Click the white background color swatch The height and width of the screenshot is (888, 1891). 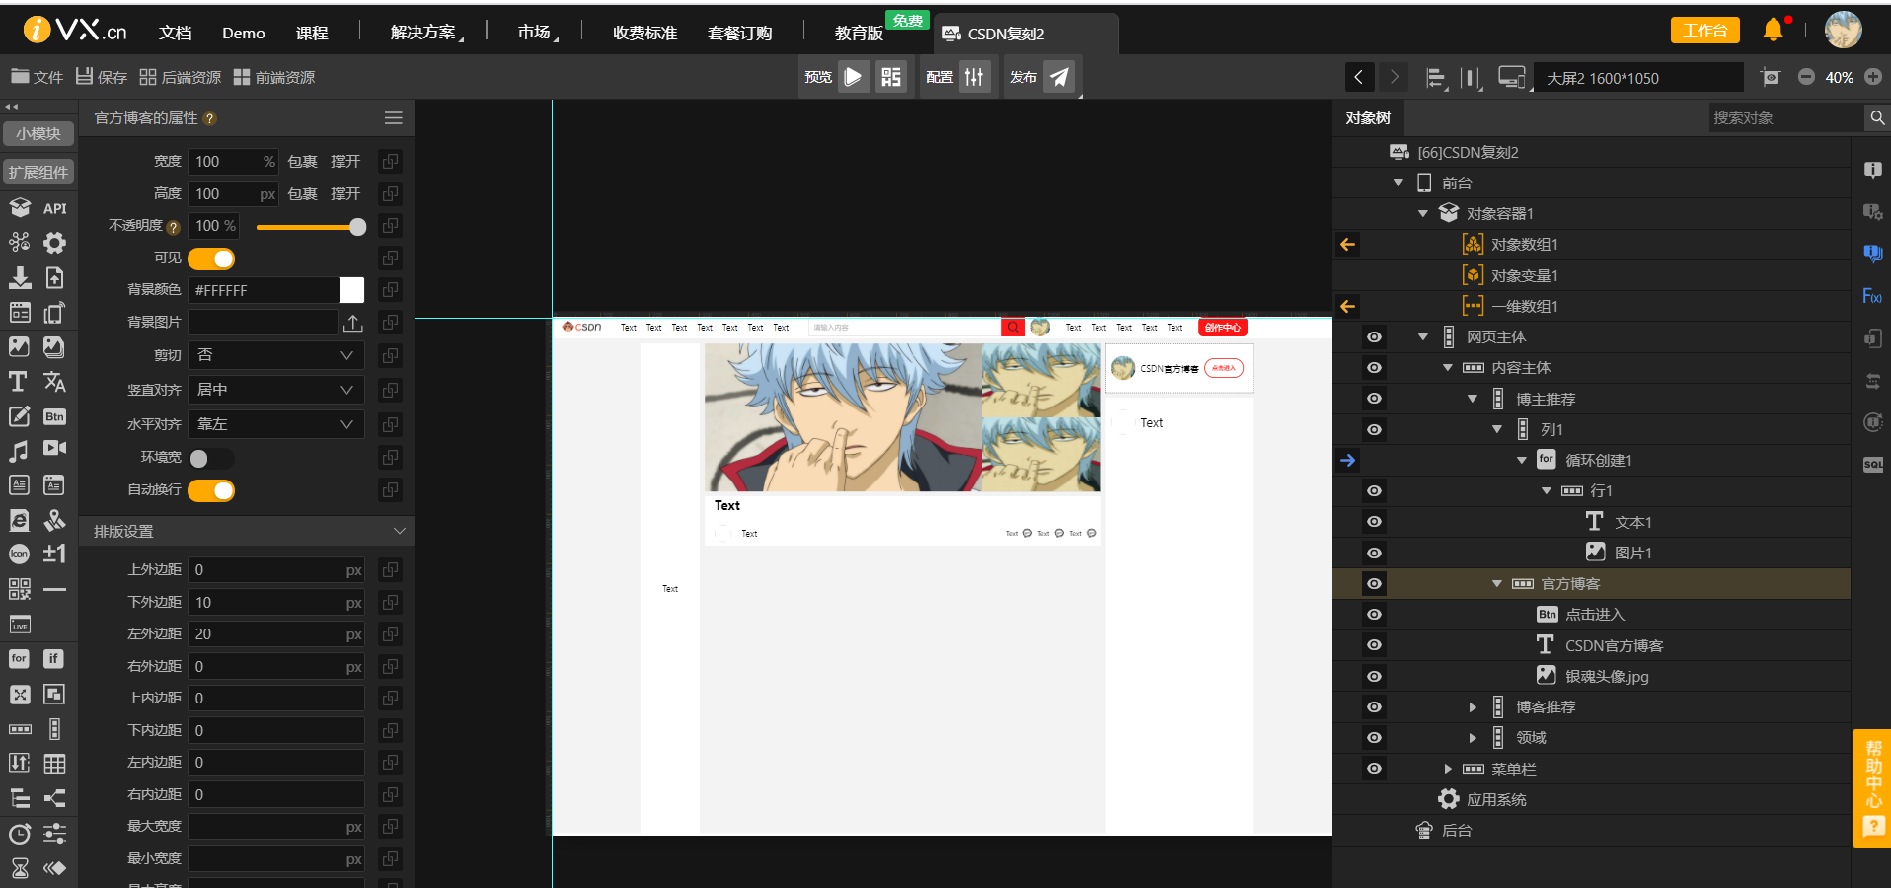pos(351,290)
